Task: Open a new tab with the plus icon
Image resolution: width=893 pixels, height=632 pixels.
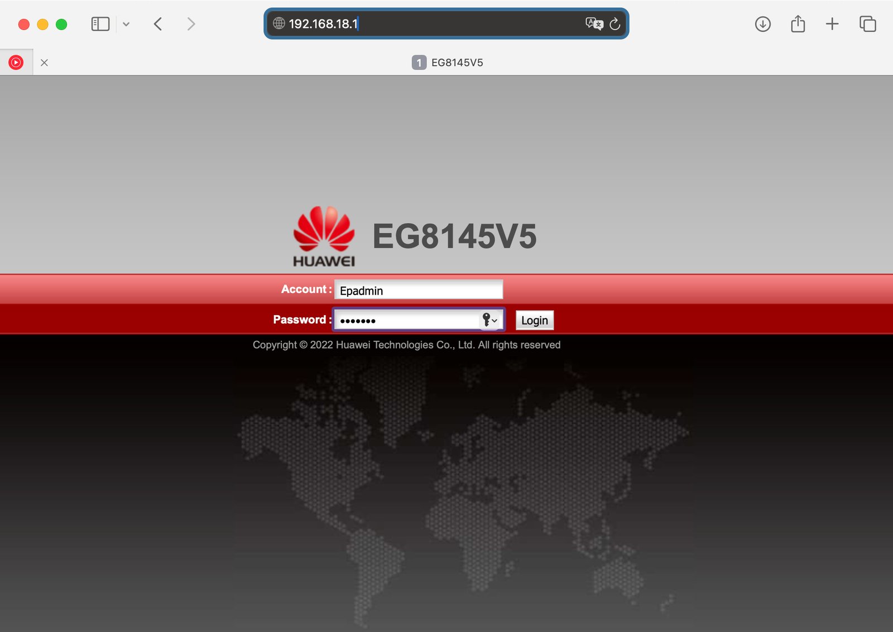Action: coord(832,24)
